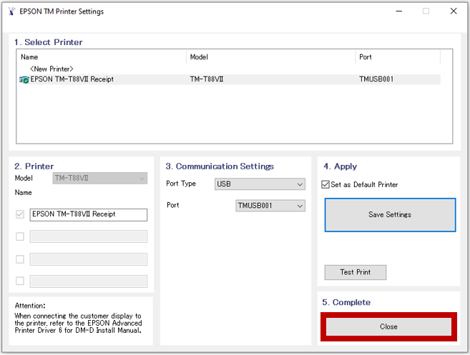Click the printer name input field

[89, 214]
